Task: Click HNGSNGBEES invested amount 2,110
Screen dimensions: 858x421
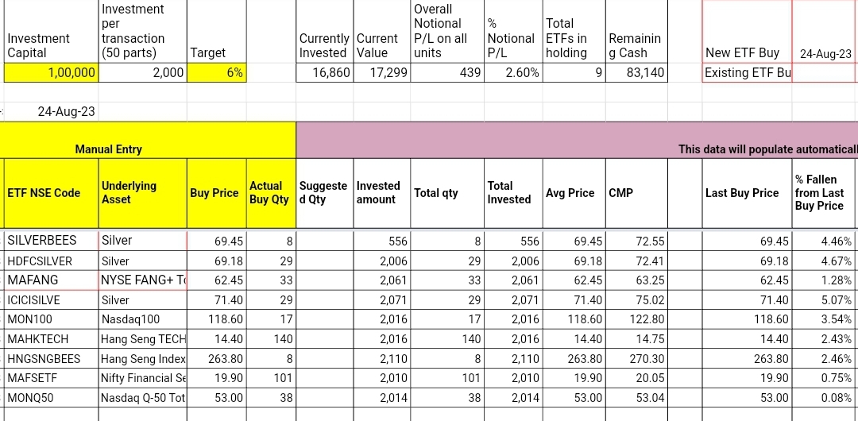Action: (382, 359)
